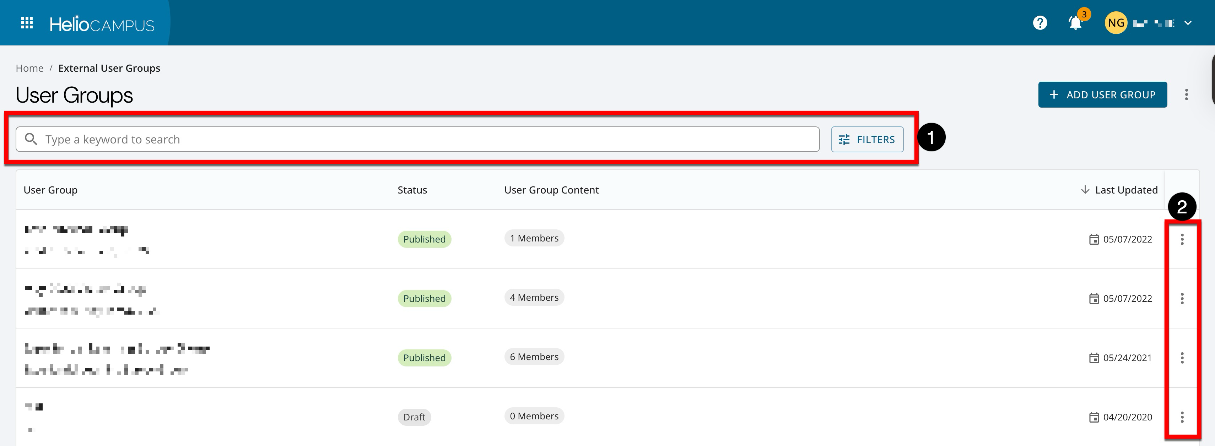This screenshot has width=1215, height=446.
Task: Click ADD USER GROUP button
Action: click(1102, 95)
